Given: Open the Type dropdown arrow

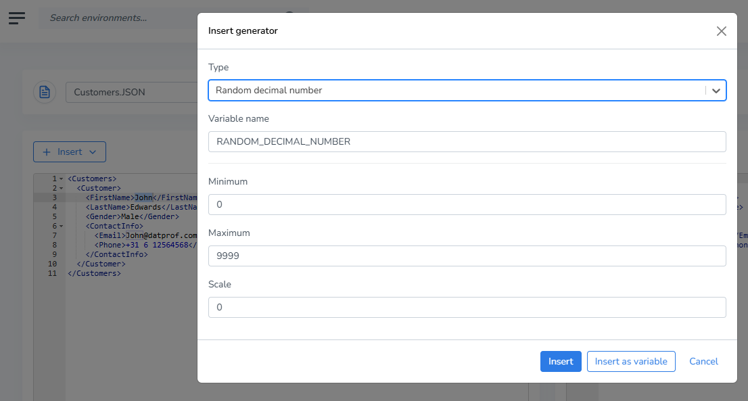Looking at the screenshot, I should coord(716,91).
